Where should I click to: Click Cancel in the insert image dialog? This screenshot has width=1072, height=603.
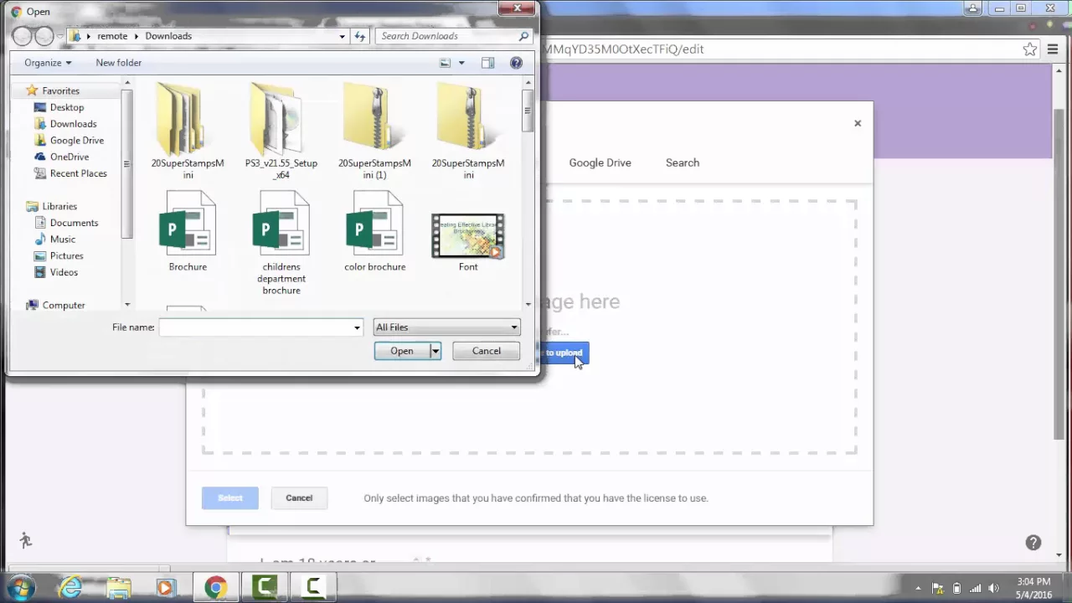pyautogui.click(x=299, y=497)
